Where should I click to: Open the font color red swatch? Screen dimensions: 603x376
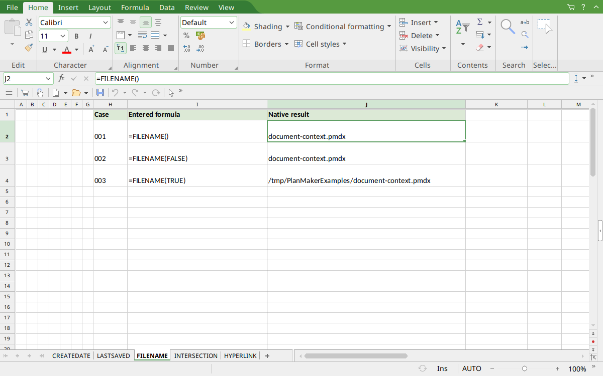pyautogui.click(x=66, y=50)
